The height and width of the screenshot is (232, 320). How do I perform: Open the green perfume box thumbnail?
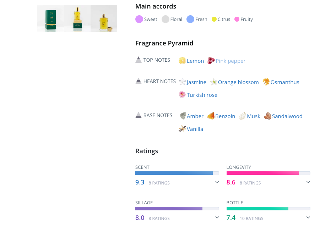50,18
